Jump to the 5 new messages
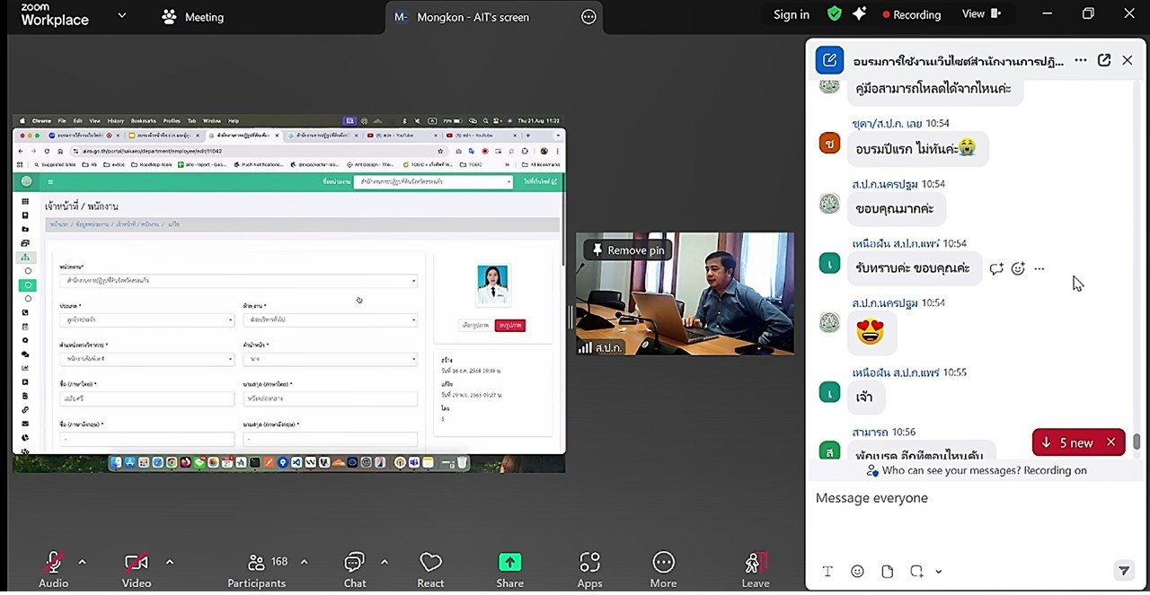 point(1067,442)
